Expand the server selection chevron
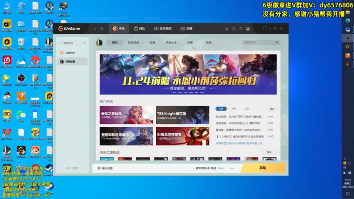This screenshot has height=199, width=354. tap(232, 168)
